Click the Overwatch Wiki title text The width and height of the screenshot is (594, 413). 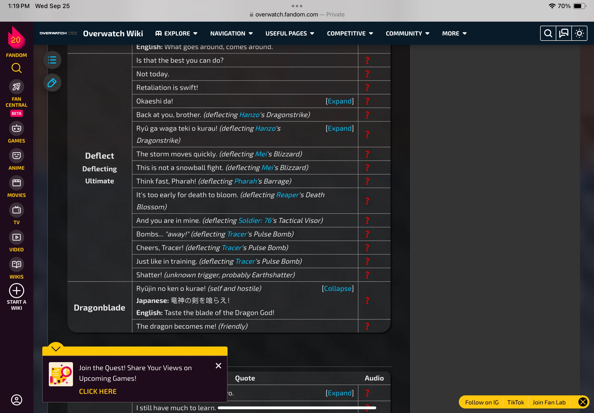[x=113, y=33]
